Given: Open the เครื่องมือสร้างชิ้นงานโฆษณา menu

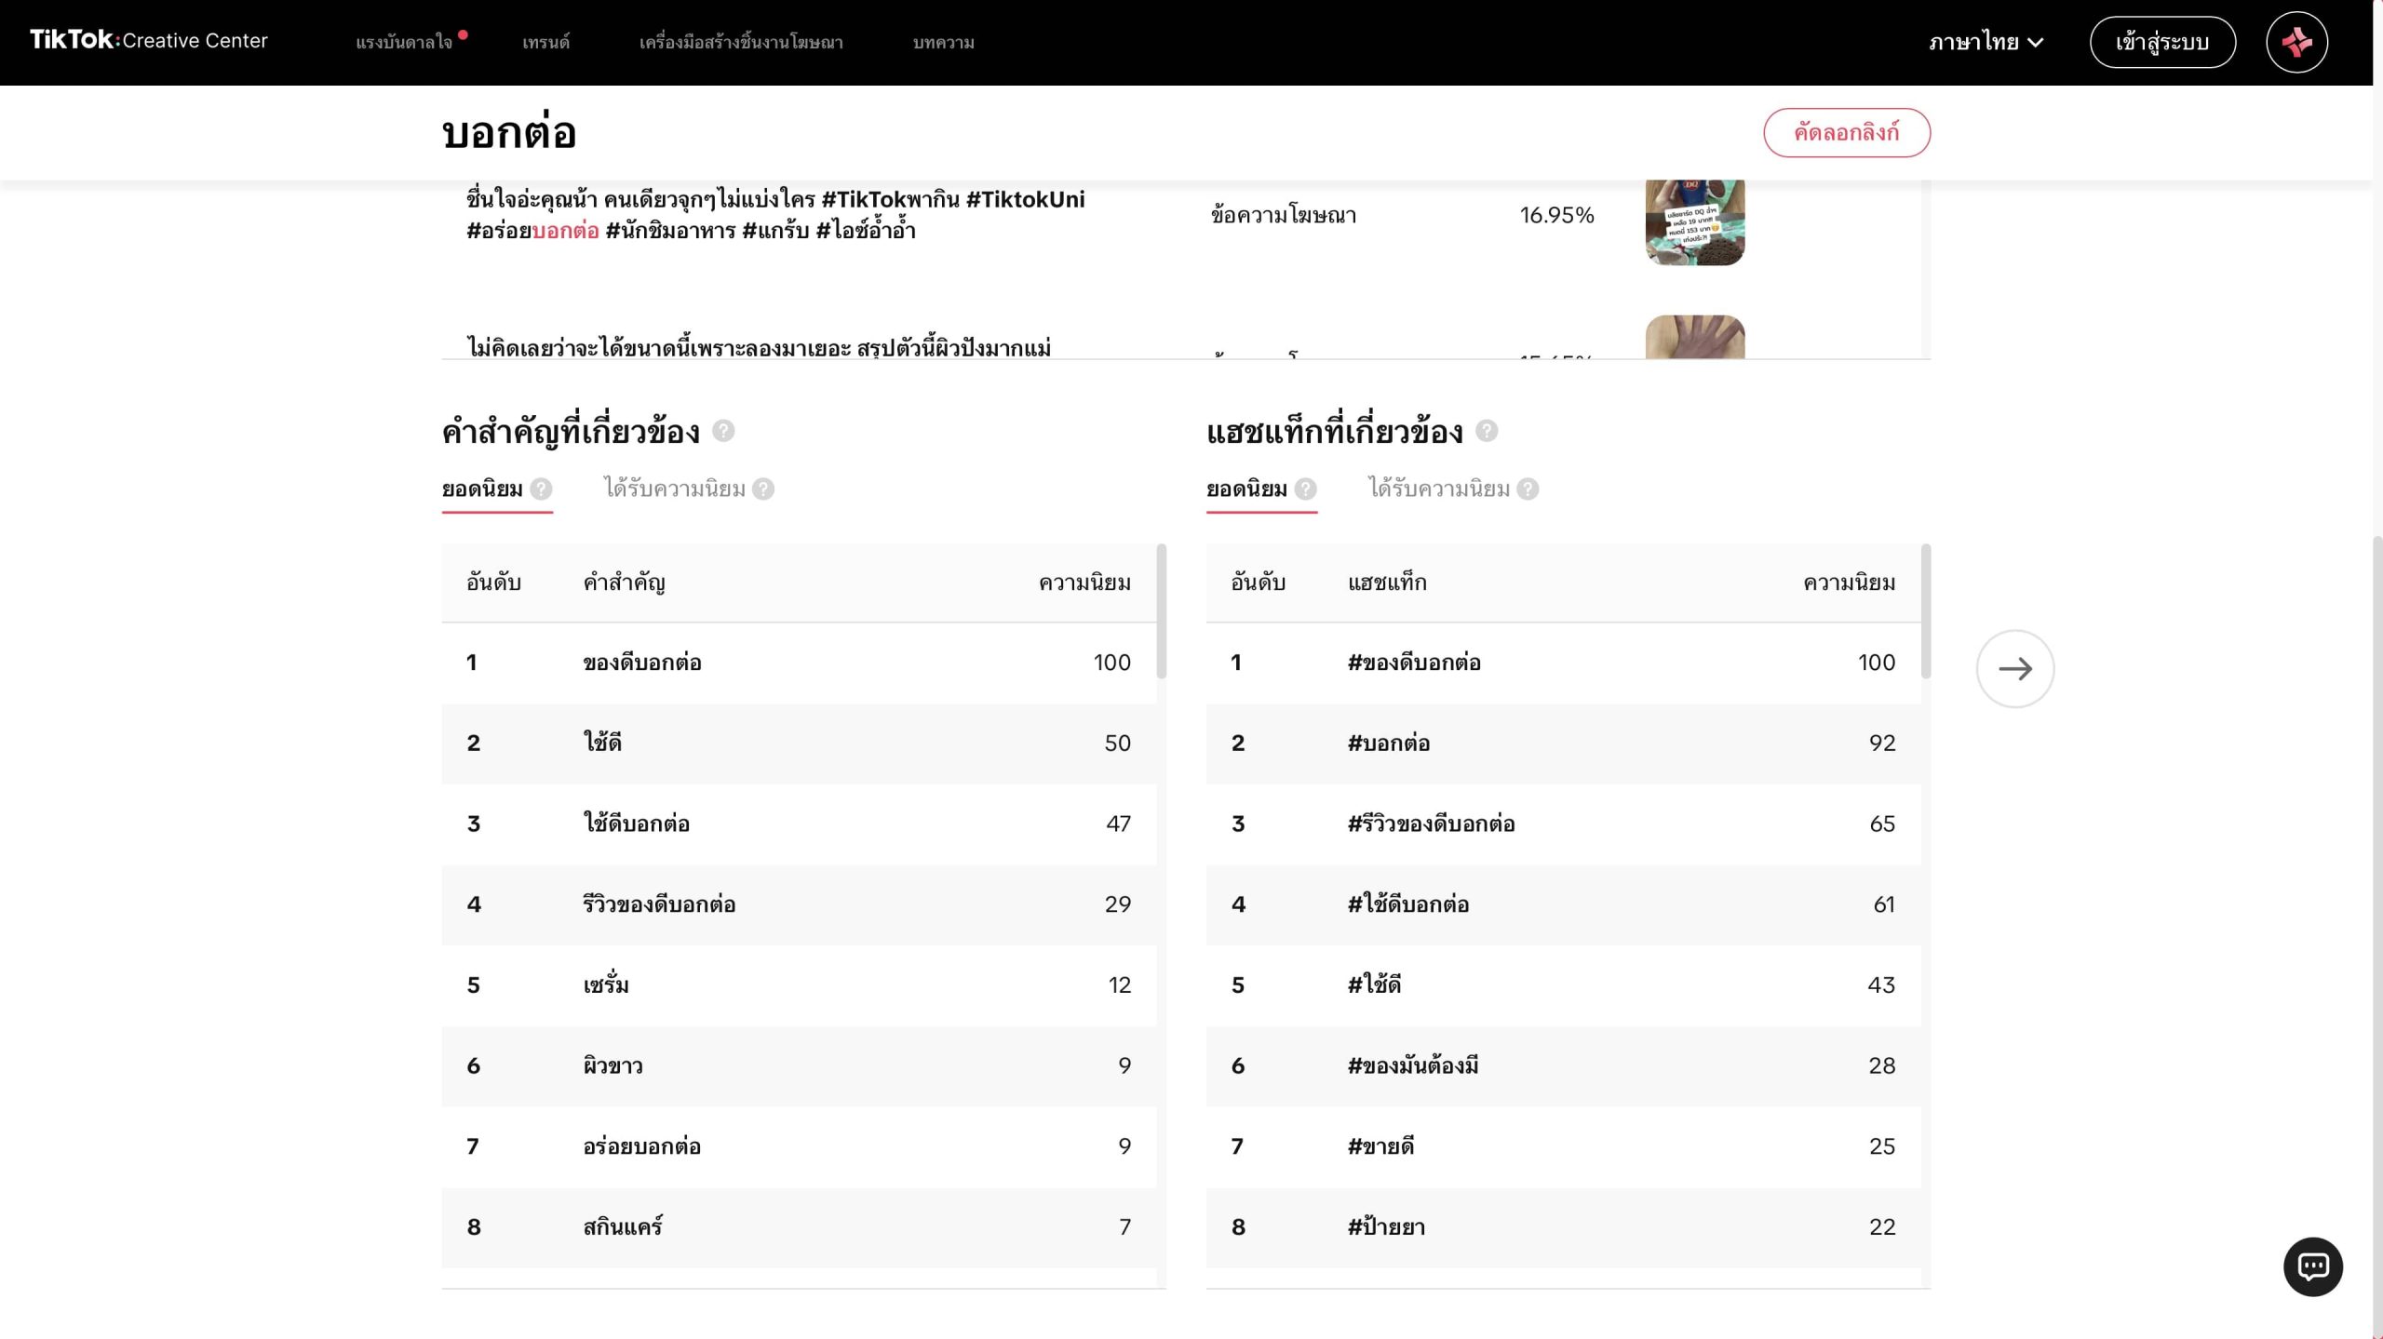Looking at the screenshot, I should click(741, 42).
